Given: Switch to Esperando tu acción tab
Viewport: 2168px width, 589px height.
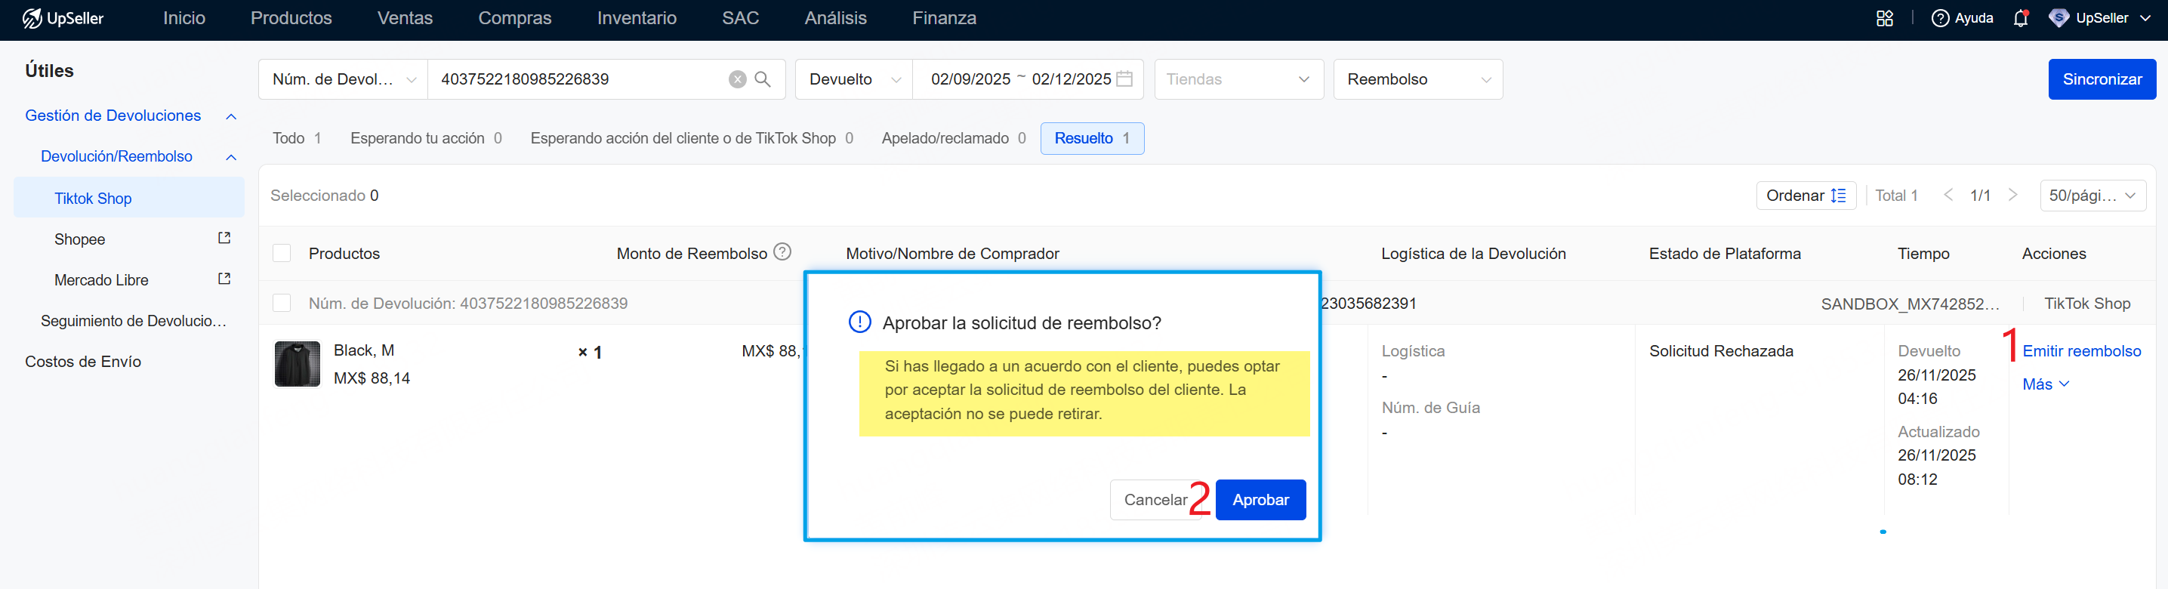Looking at the screenshot, I should click(x=426, y=138).
